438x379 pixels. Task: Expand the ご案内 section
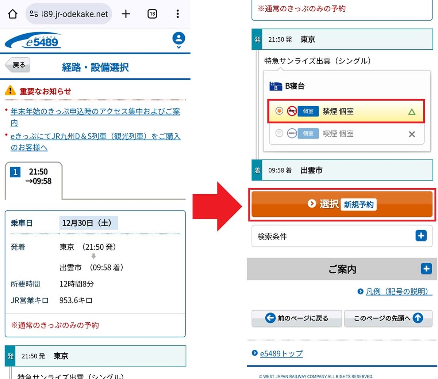point(426,269)
